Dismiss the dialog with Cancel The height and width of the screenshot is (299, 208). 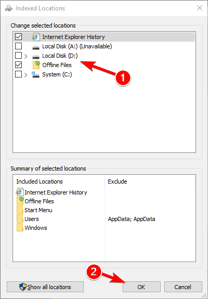coord(183,287)
